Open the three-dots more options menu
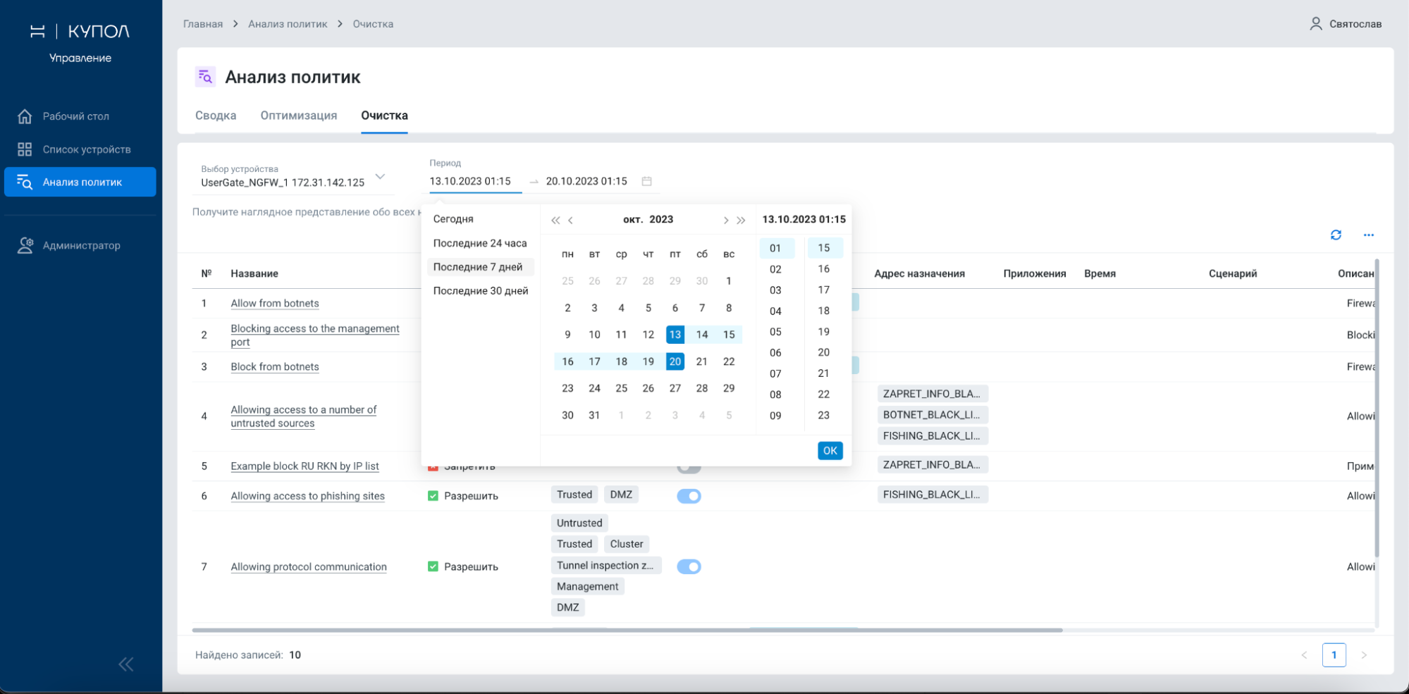The image size is (1409, 694). [1369, 235]
